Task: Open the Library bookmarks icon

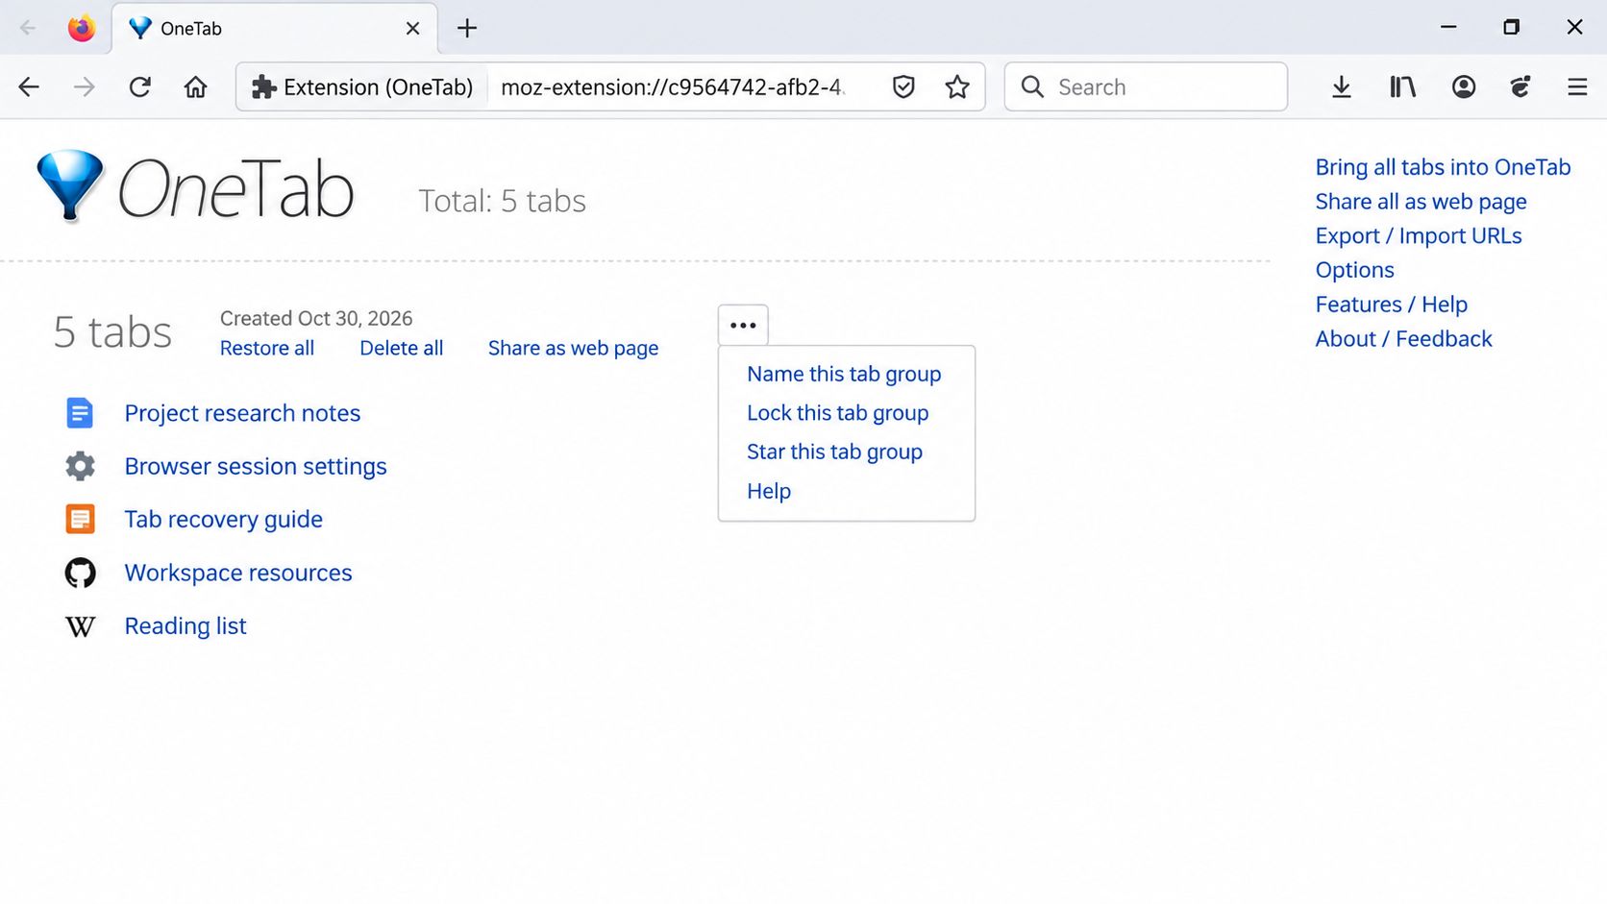Action: (1402, 87)
